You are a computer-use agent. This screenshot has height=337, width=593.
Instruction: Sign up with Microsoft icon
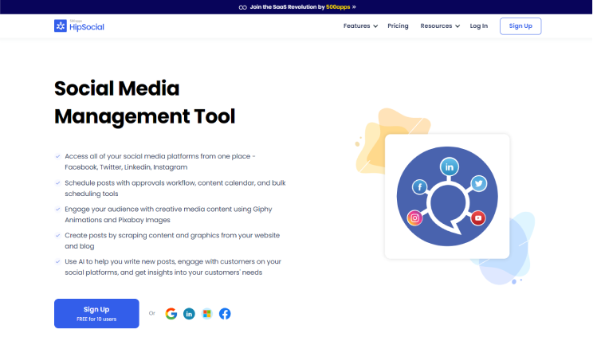point(207,314)
